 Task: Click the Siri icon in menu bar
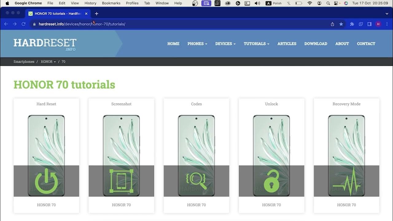346,3
